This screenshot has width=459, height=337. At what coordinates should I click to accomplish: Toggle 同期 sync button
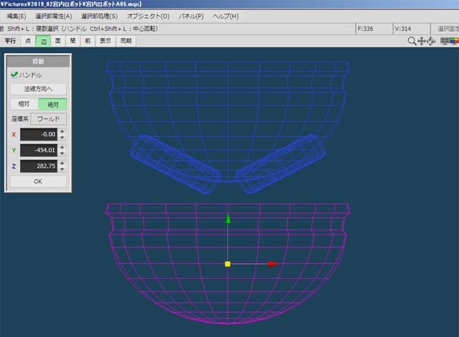(x=126, y=41)
